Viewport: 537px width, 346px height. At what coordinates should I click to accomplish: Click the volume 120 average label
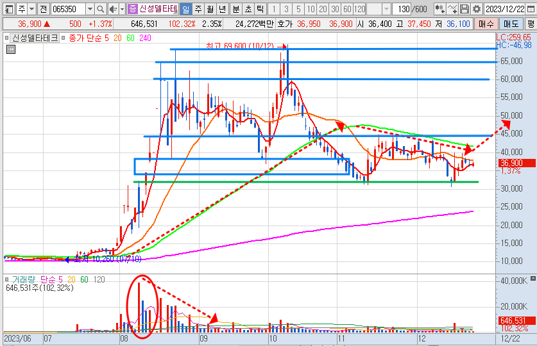pos(99,279)
